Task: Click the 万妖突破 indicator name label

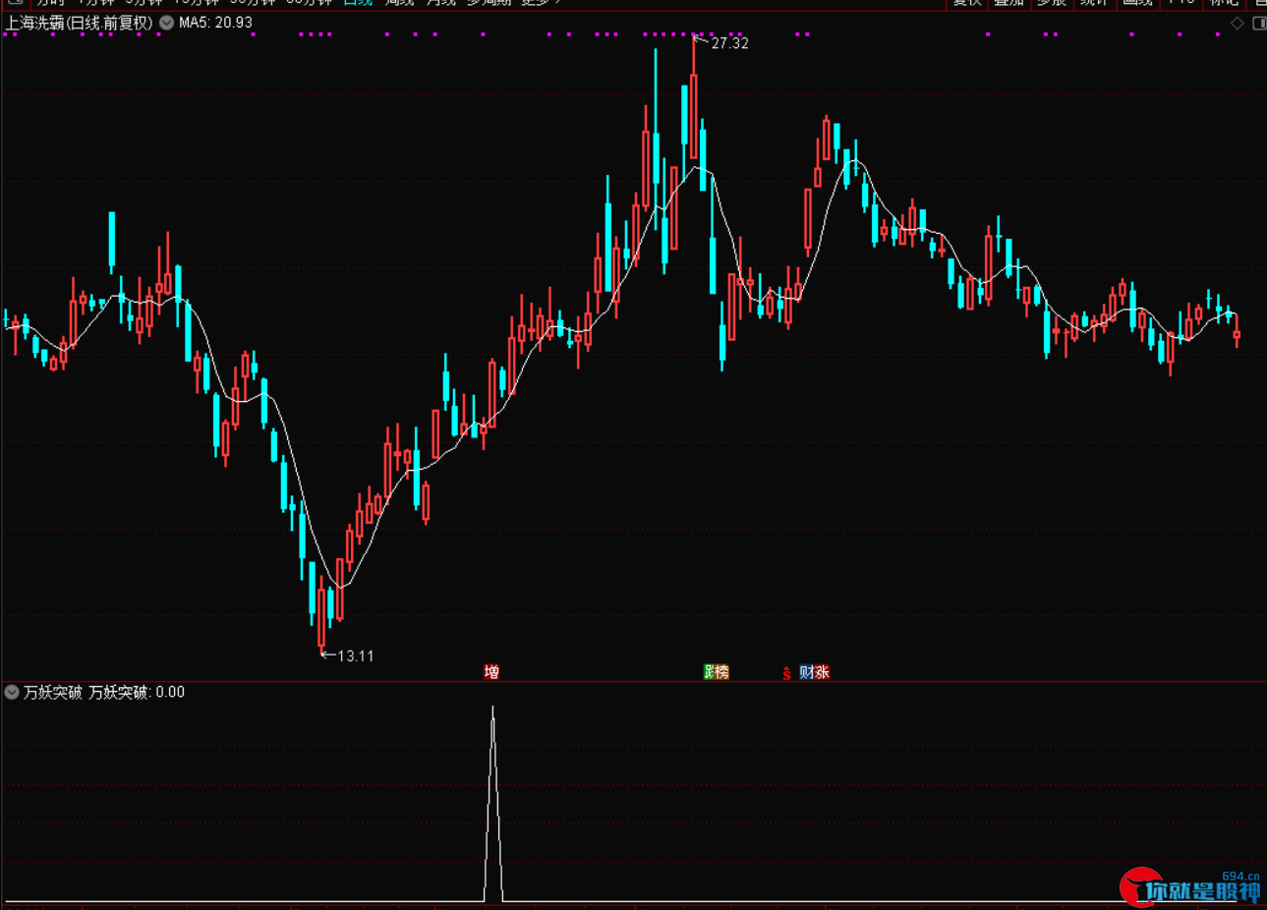Action: pyautogui.click(x=53, y=692)
